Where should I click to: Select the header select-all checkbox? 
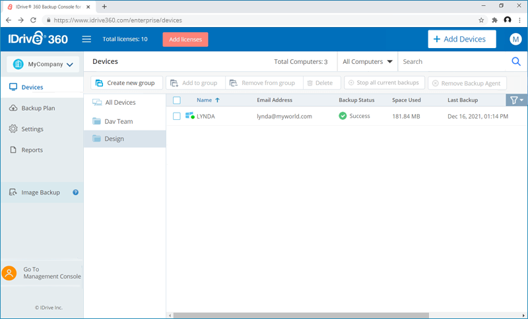point(177,100)
